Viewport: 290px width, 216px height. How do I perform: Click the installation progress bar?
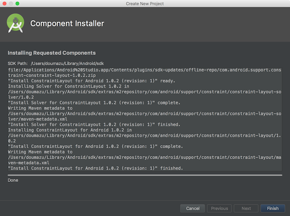click(x=145, y=175)
